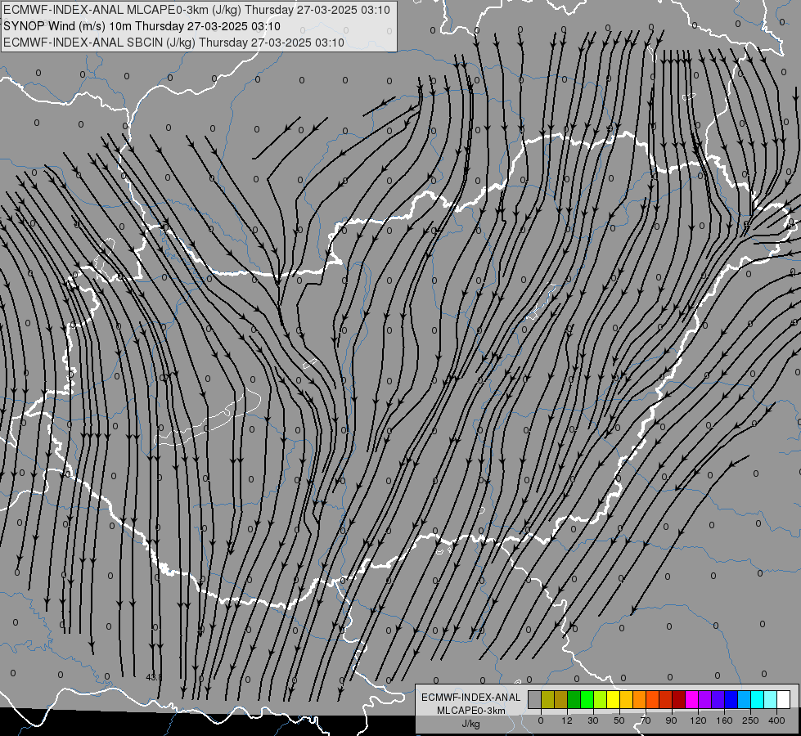Click the pale cyan swatch before 400
This screenshot has height=736, width=801.
[771, 699]
